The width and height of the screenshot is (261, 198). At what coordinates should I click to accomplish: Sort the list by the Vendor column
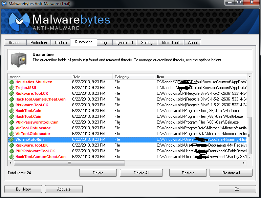tap(39, 77)
